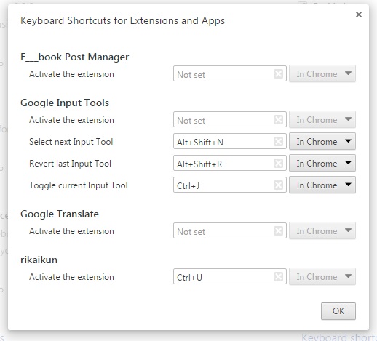Click the Google Translate heading
Screen dimensions: 377x341
[x=60, y=214]
